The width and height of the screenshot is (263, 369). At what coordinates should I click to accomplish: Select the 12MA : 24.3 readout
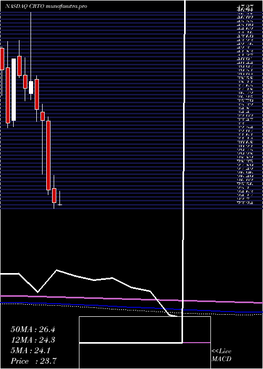pos(33,340)
